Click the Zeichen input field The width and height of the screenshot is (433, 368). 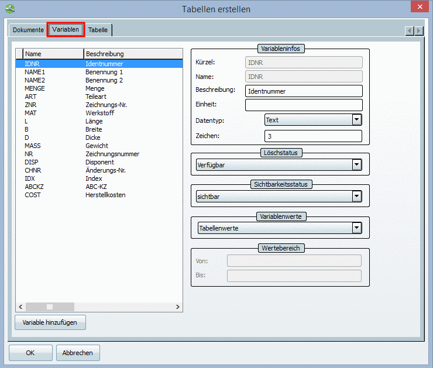coord(313,136)
